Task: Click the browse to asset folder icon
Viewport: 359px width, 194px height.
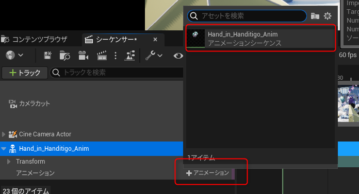Action: click(65, 56)
